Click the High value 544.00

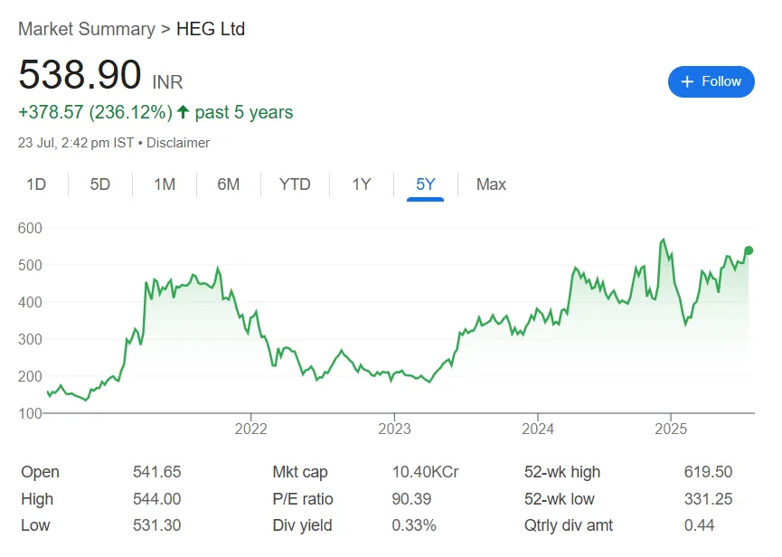[x=156, y=498]
